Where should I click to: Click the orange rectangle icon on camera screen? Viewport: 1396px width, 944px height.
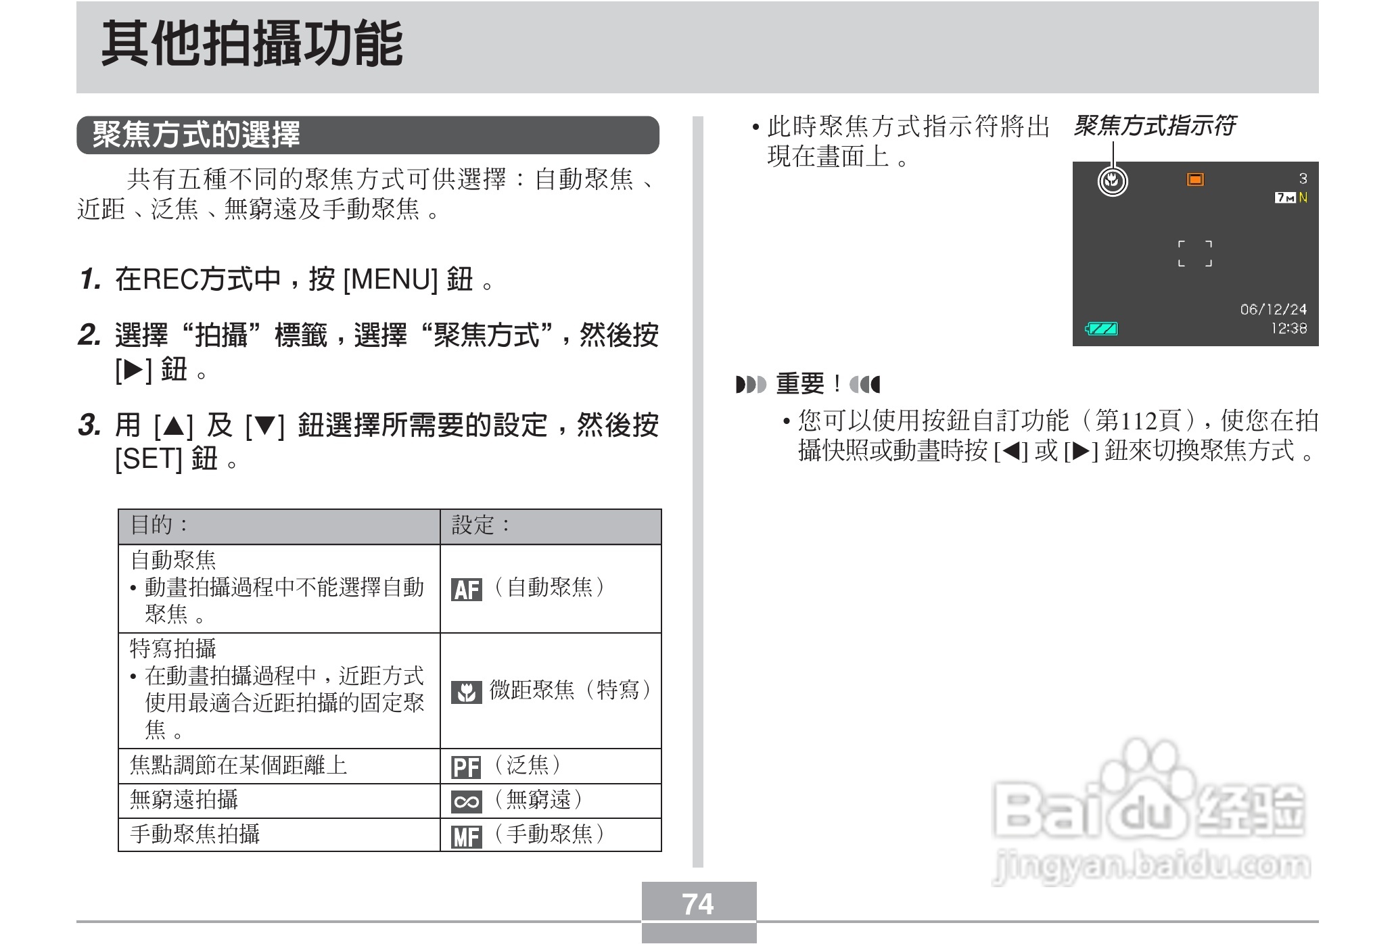coord(1195,179)
